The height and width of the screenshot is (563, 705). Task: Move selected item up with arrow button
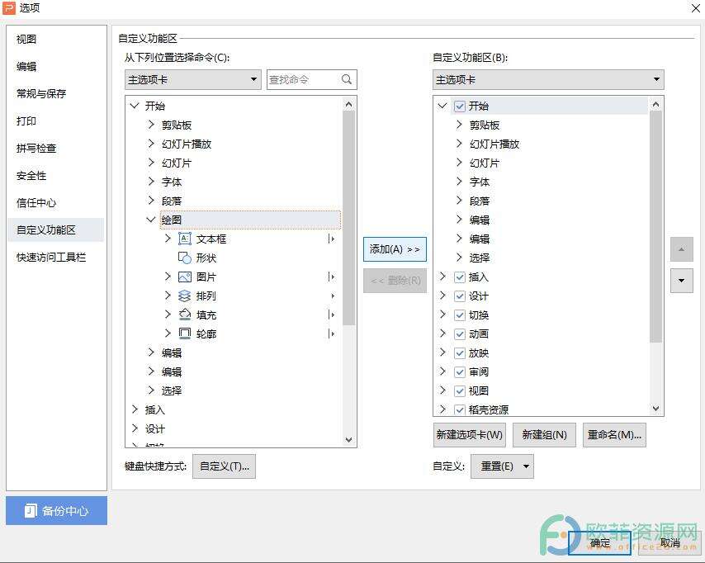click(682, 249)
